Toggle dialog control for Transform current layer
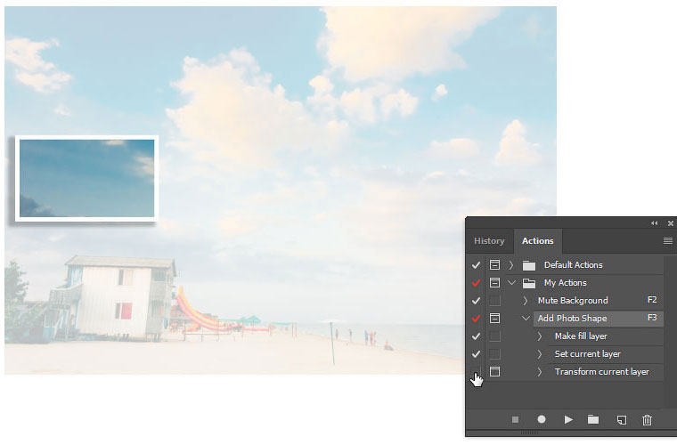677x445 pixels. (494, 371)
